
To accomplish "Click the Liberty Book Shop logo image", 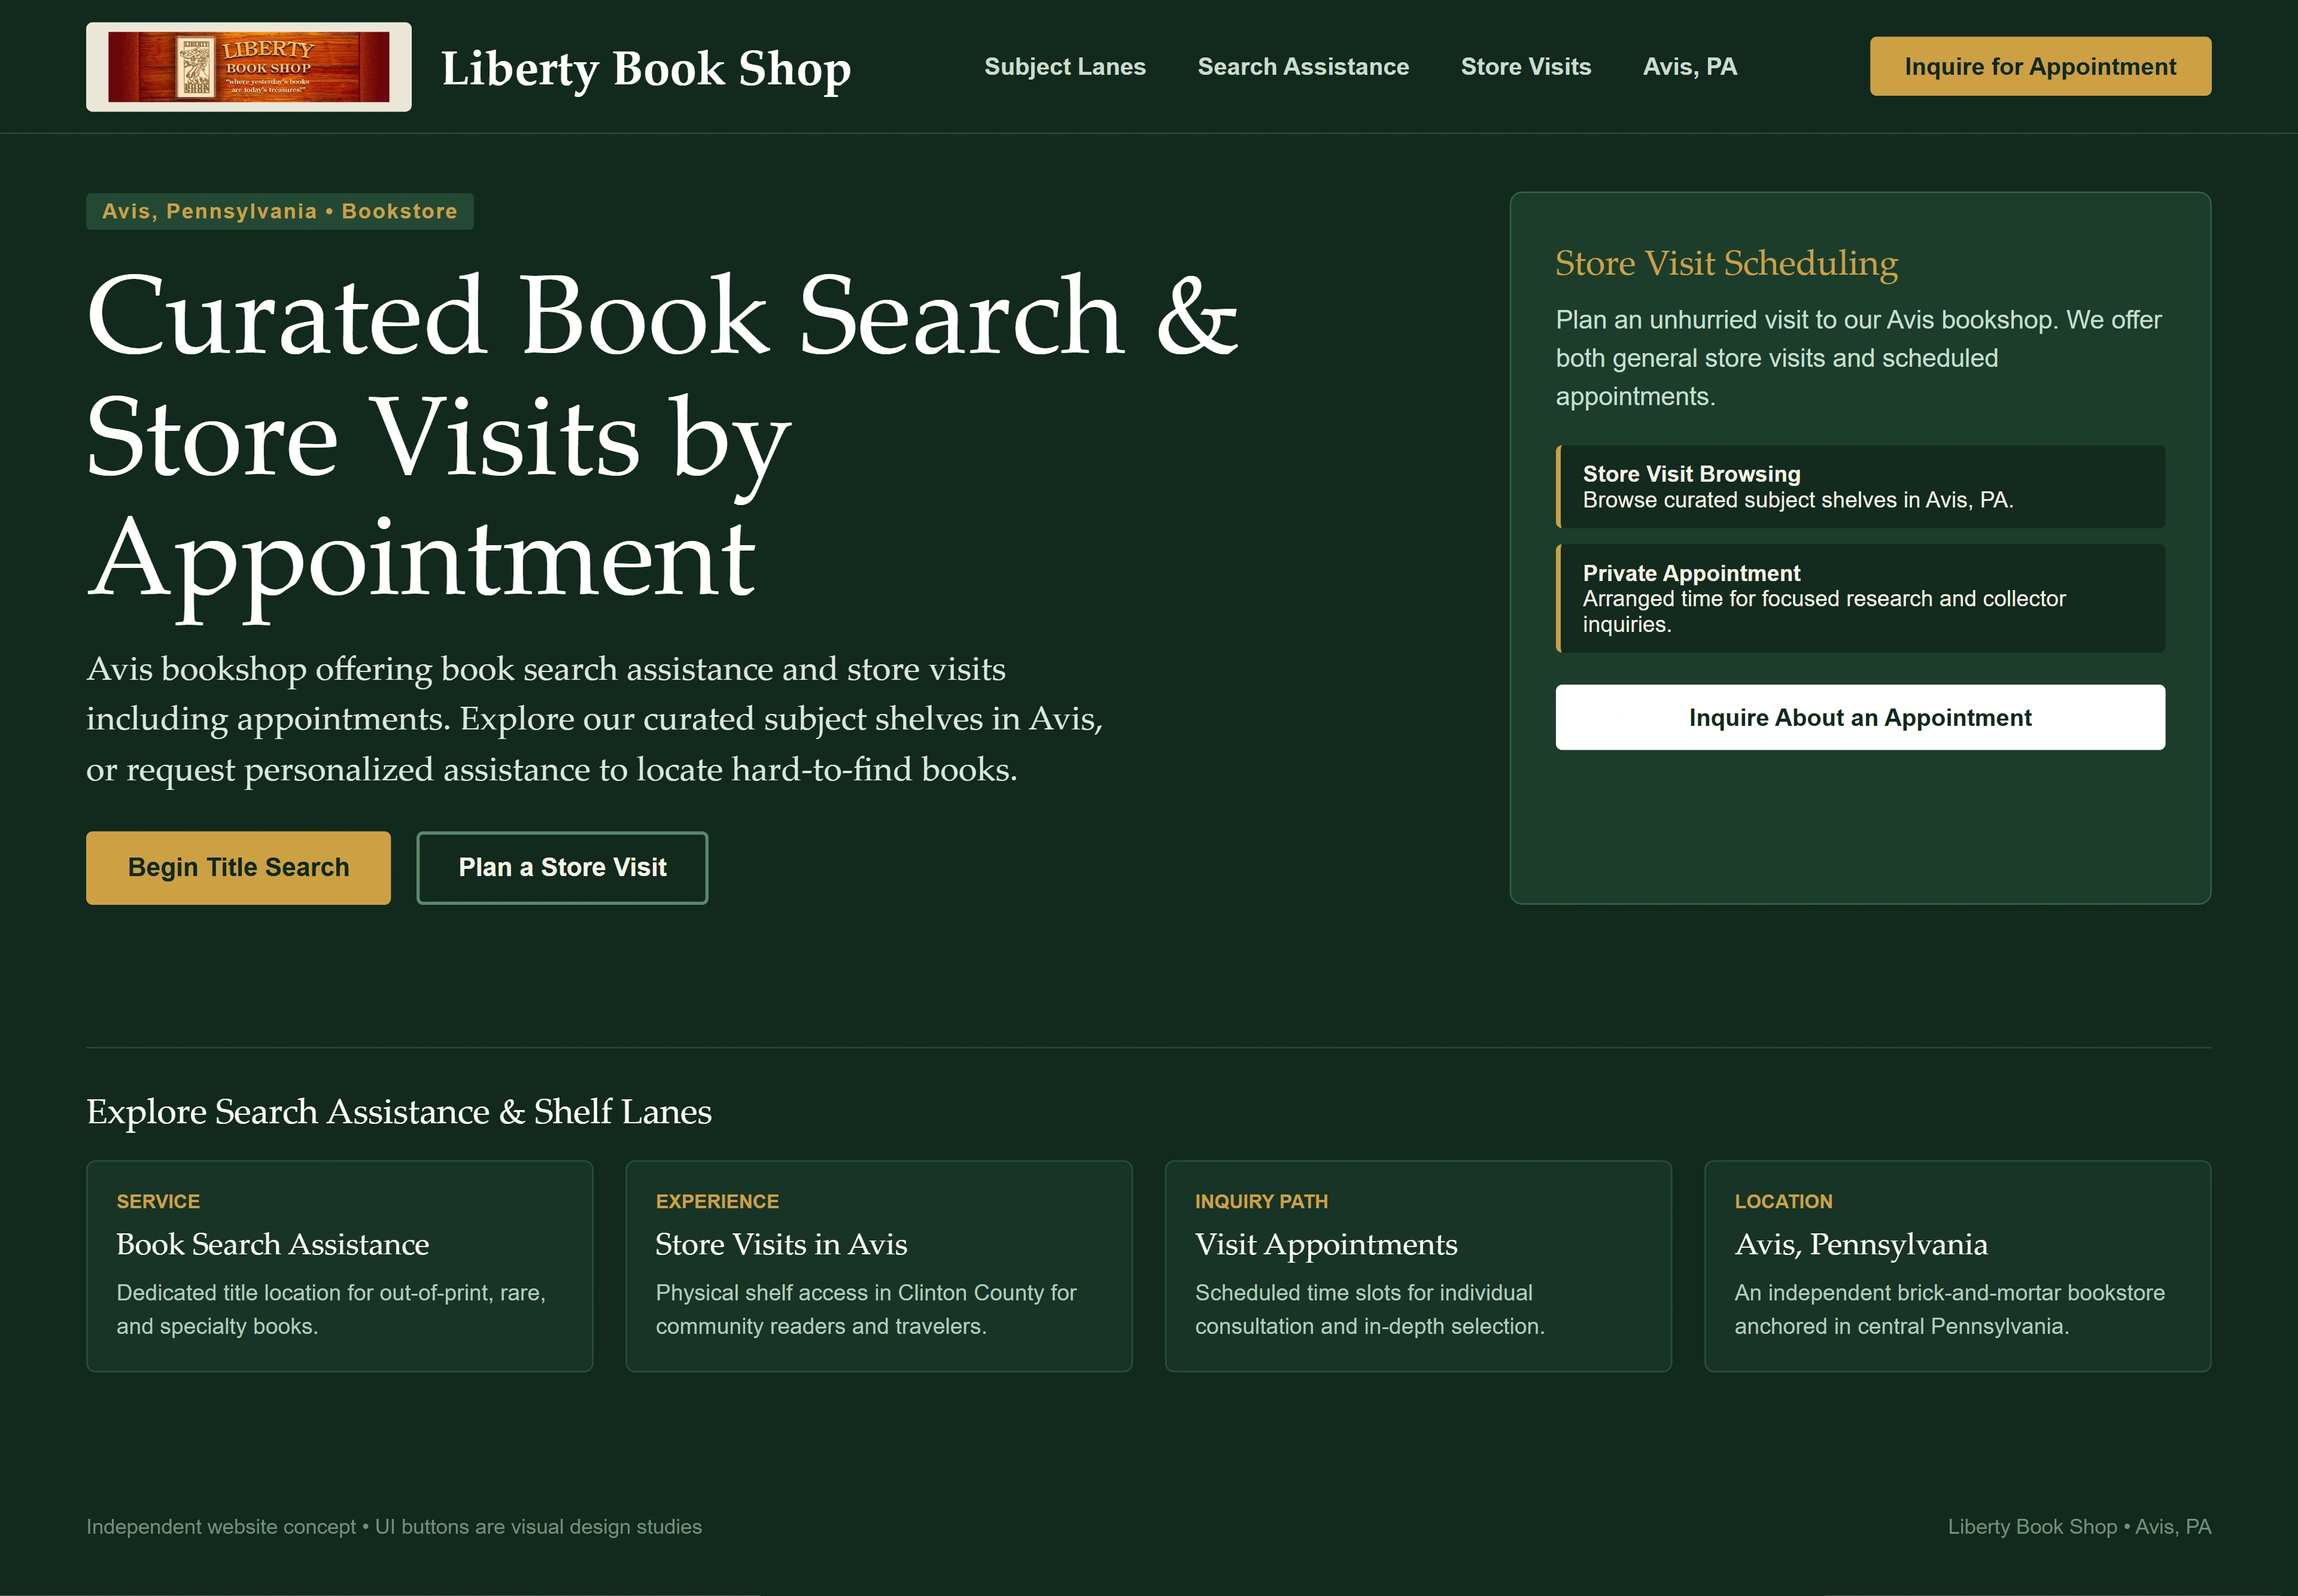I will tap(248, 67).
